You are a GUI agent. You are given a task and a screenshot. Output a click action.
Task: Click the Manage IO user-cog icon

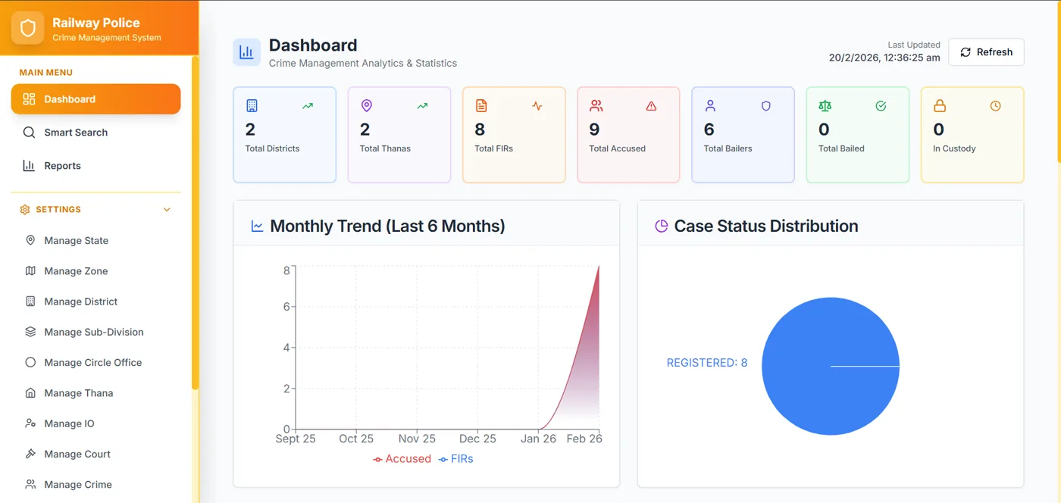(x=30, y=423)
